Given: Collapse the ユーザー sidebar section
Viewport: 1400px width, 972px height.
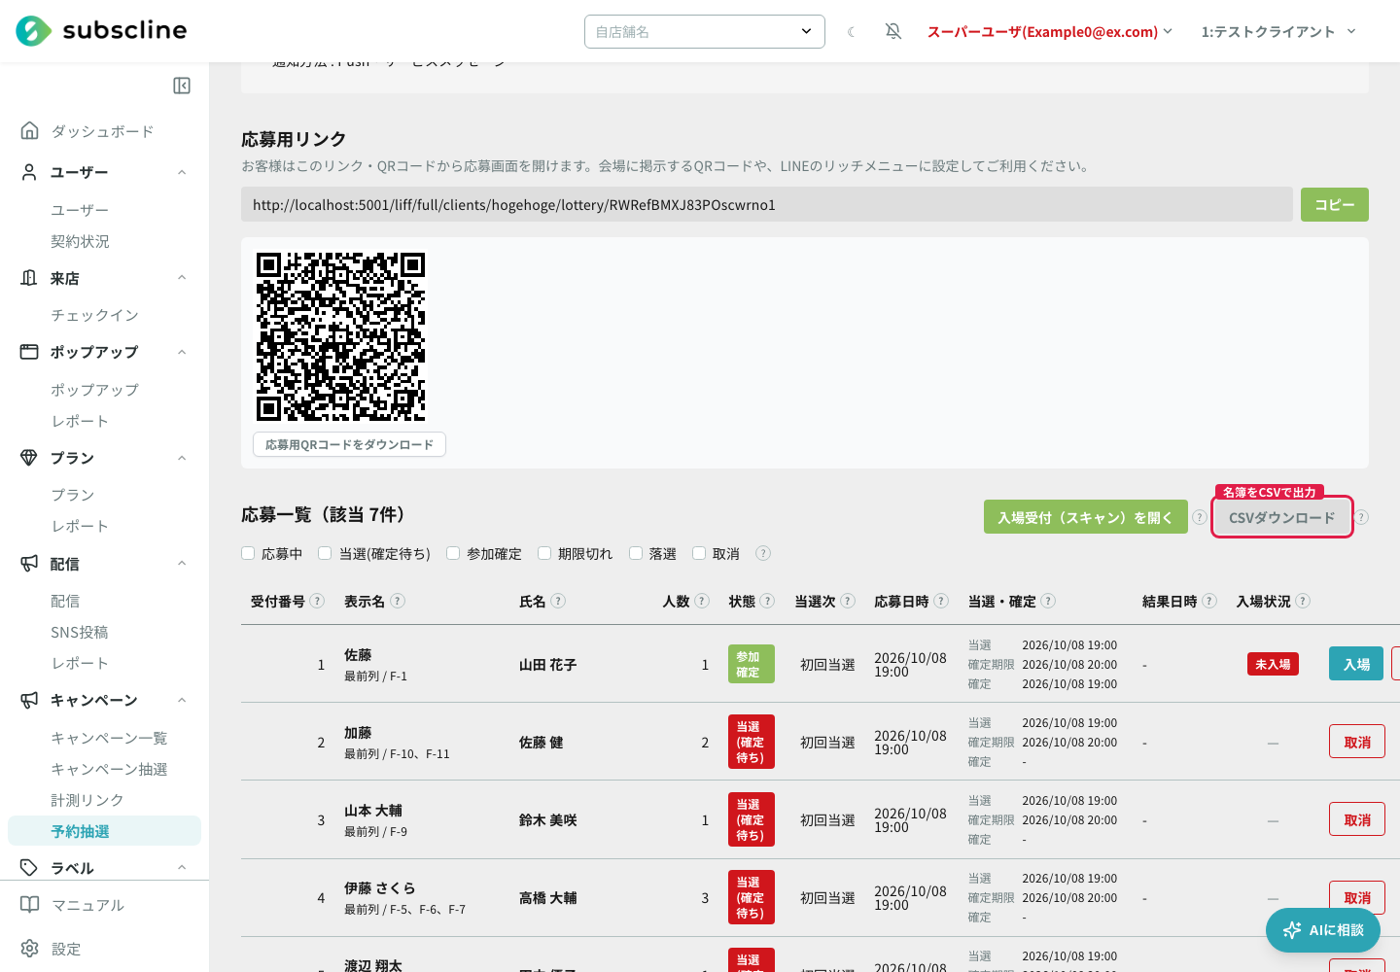Looking at the screenshot, I should [182, 172].
